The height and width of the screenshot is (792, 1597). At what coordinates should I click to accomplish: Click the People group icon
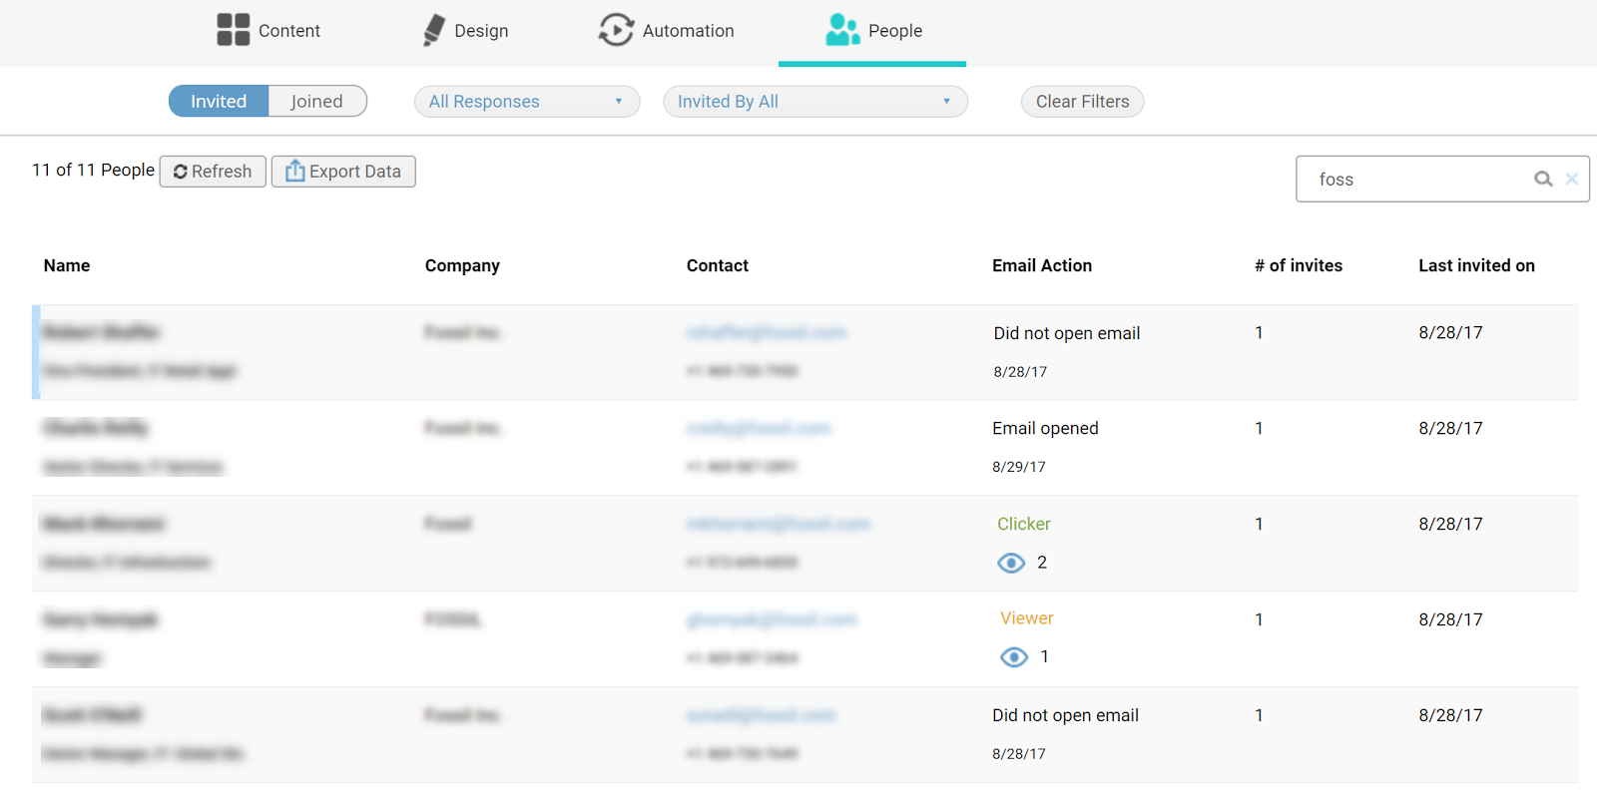(842, 30)
